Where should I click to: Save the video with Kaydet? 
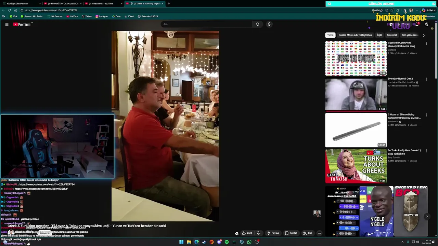(291, 233)
